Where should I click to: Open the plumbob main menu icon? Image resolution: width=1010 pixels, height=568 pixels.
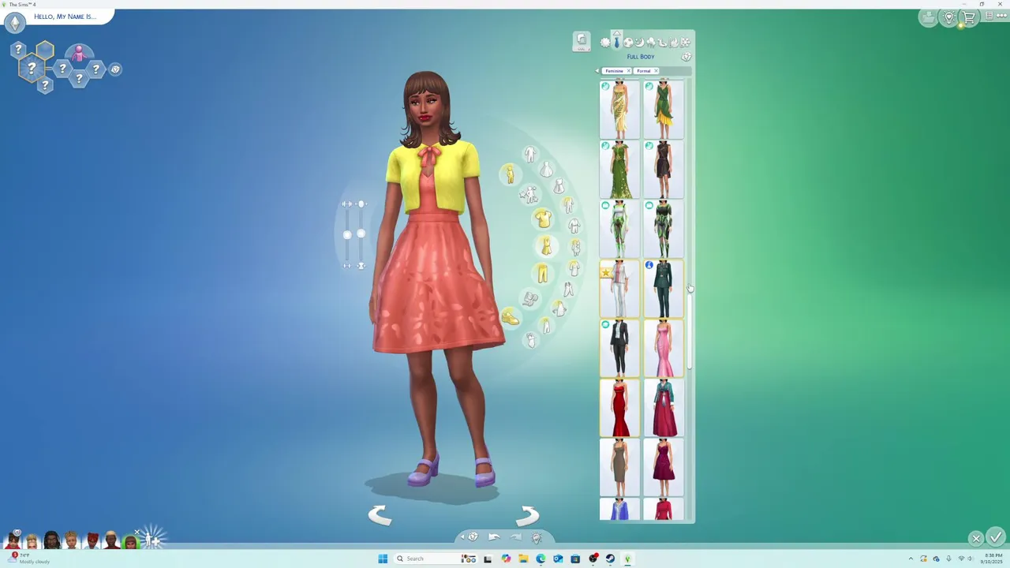pyautogui.click(x=15, y=22)
